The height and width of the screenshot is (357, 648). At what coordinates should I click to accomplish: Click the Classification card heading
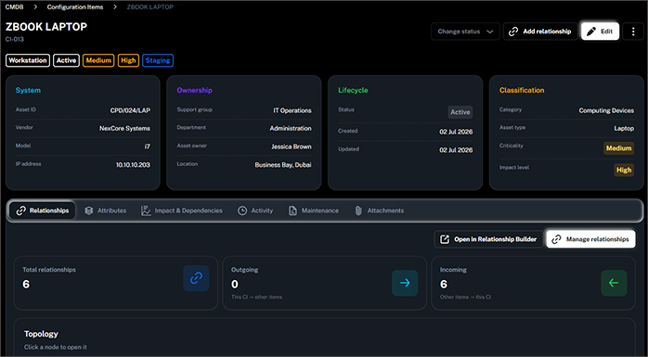pyautogui.click(x=522, y=90)
